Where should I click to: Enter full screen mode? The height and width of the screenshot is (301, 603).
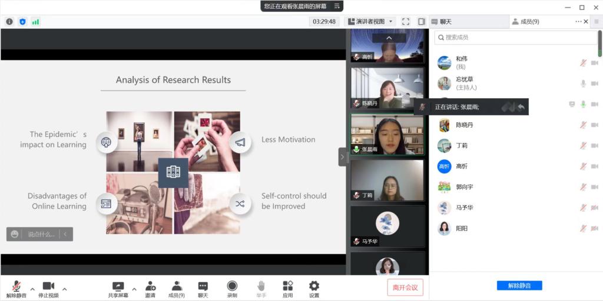pyautogui.click(x=406, y=22)
